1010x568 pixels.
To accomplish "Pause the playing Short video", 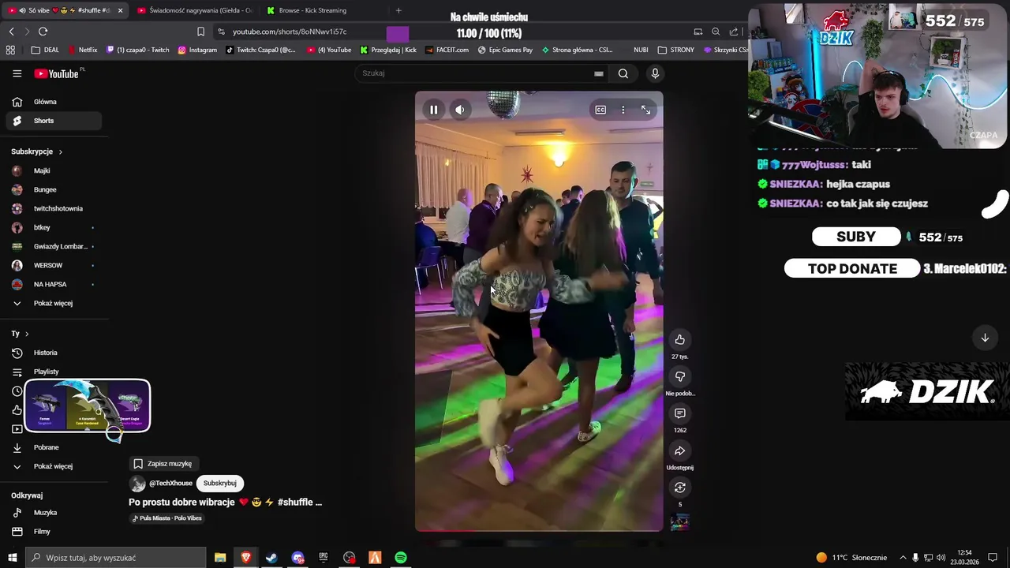I will click(433, 110).
